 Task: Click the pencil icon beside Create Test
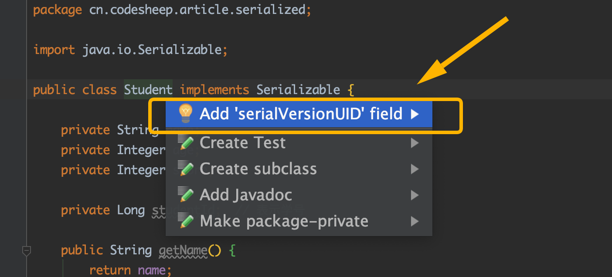pyautogui.click(x=186, y=143)
